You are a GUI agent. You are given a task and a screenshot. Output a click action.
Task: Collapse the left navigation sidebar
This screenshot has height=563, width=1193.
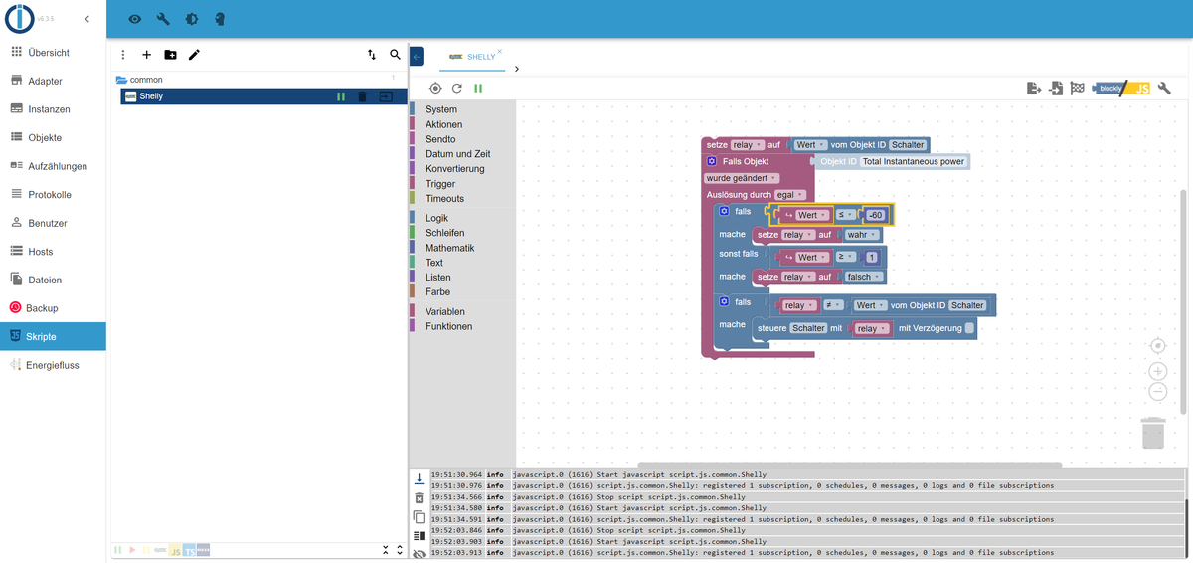86,19
